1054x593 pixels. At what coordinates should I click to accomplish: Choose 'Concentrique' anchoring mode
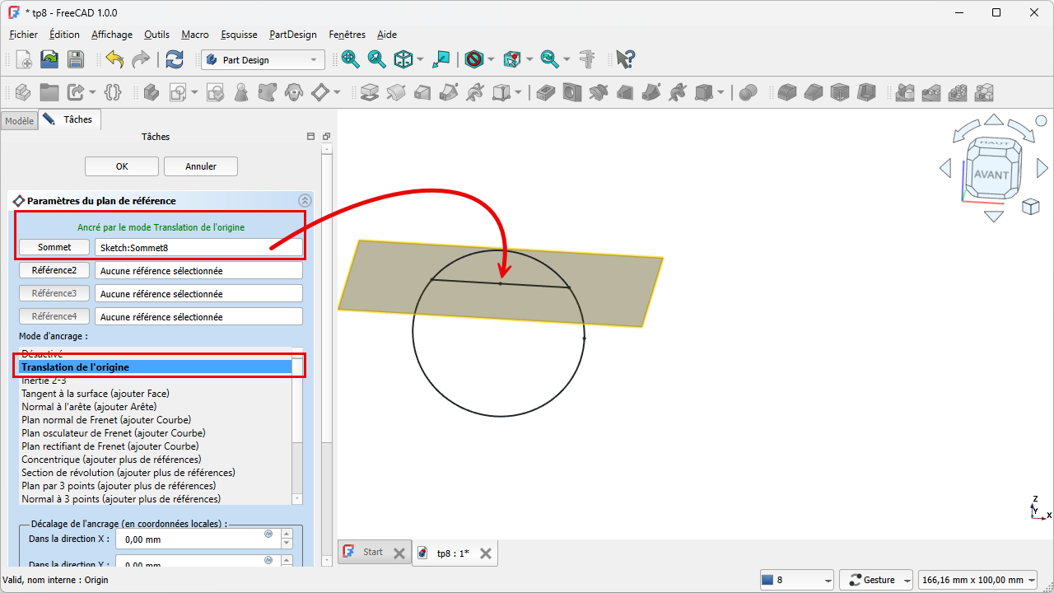pyautogui.click(x=111, y=460)
